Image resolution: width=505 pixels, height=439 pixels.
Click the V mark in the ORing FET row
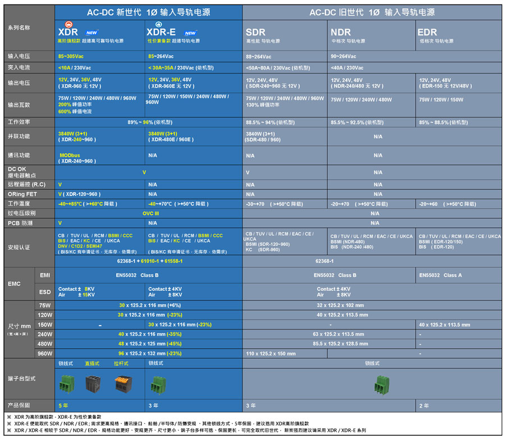click(x=61, y=194)
